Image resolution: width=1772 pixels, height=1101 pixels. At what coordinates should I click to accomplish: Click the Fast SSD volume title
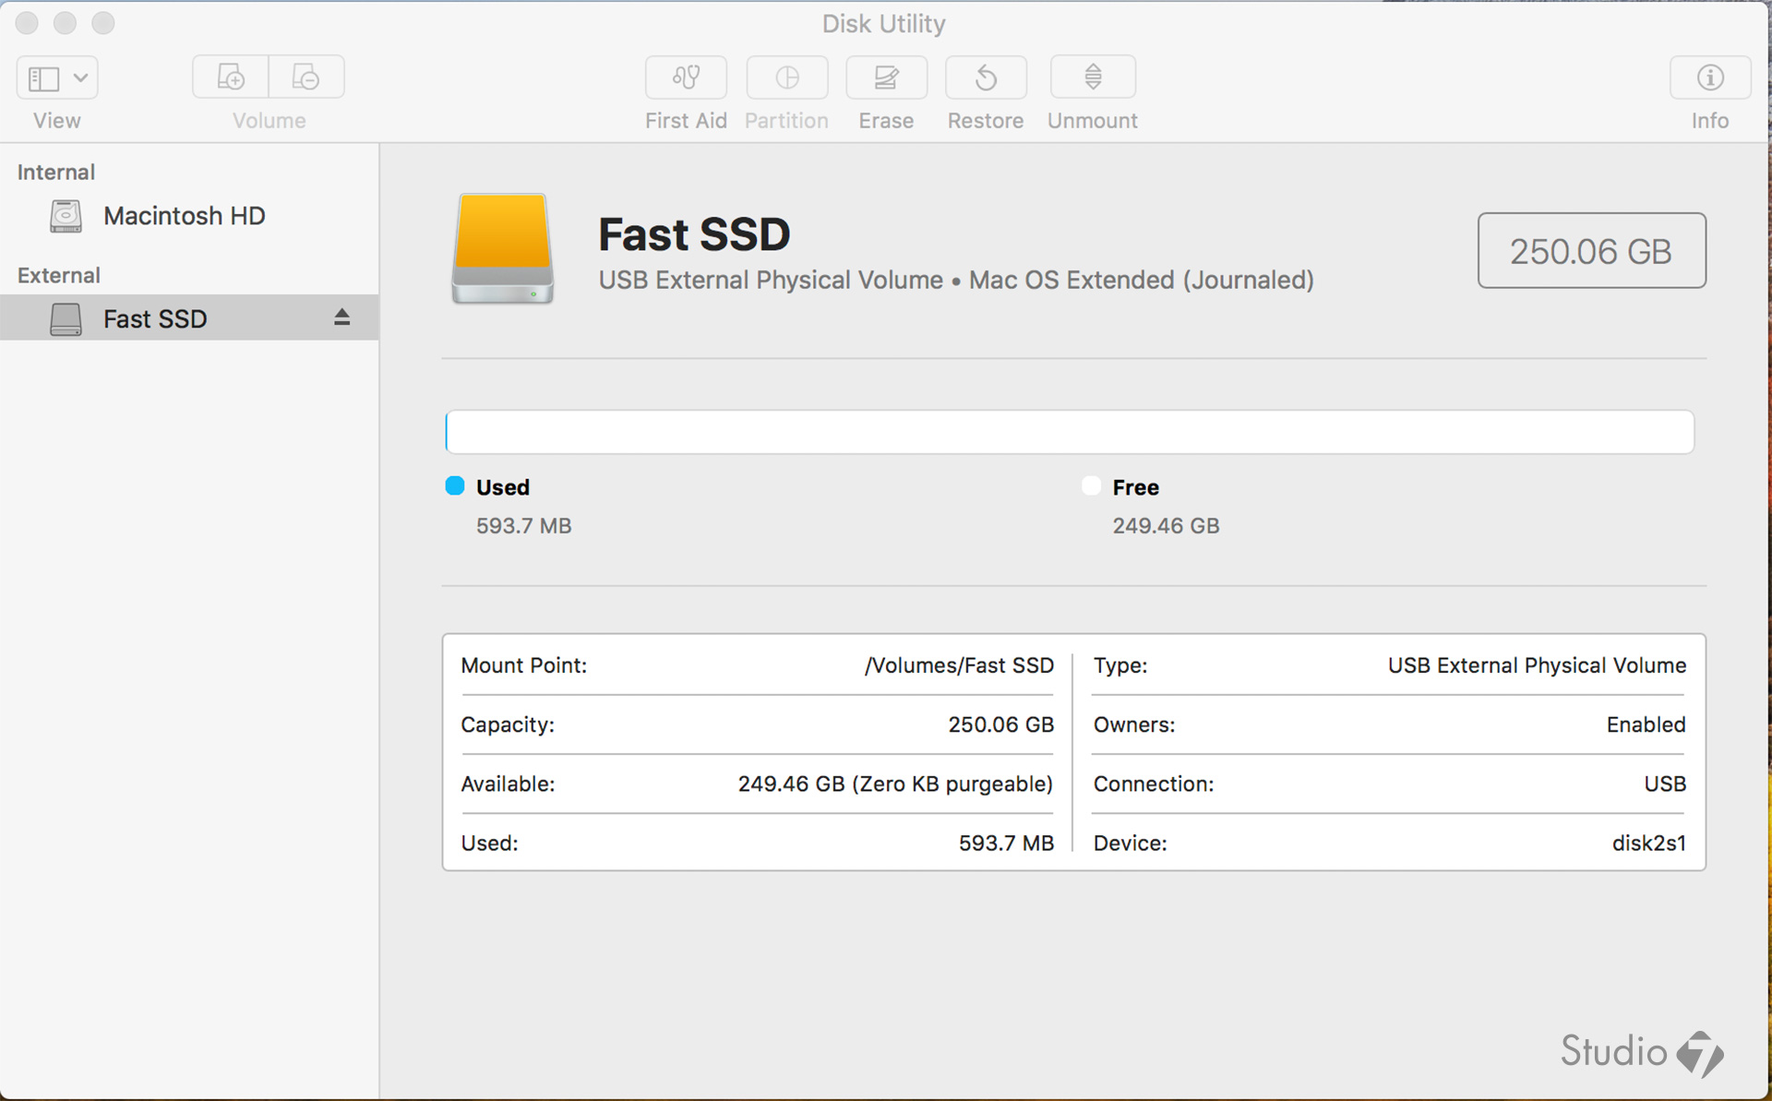point(694,234)
